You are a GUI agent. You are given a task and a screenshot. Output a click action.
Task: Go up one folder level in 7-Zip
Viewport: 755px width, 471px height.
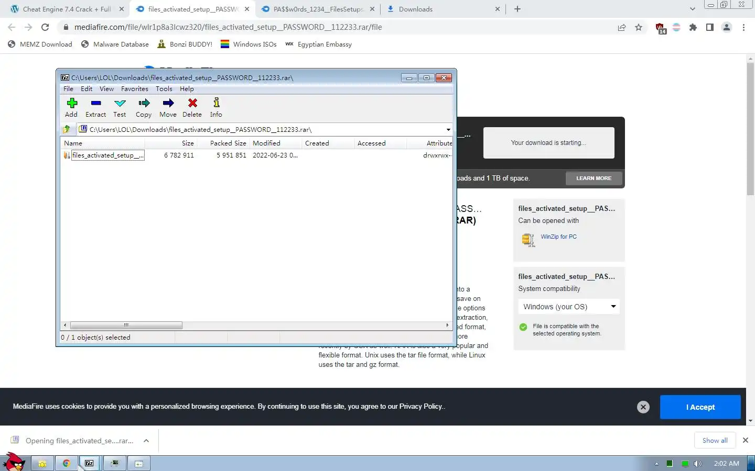pyautogui.click(x=67, y=129)
